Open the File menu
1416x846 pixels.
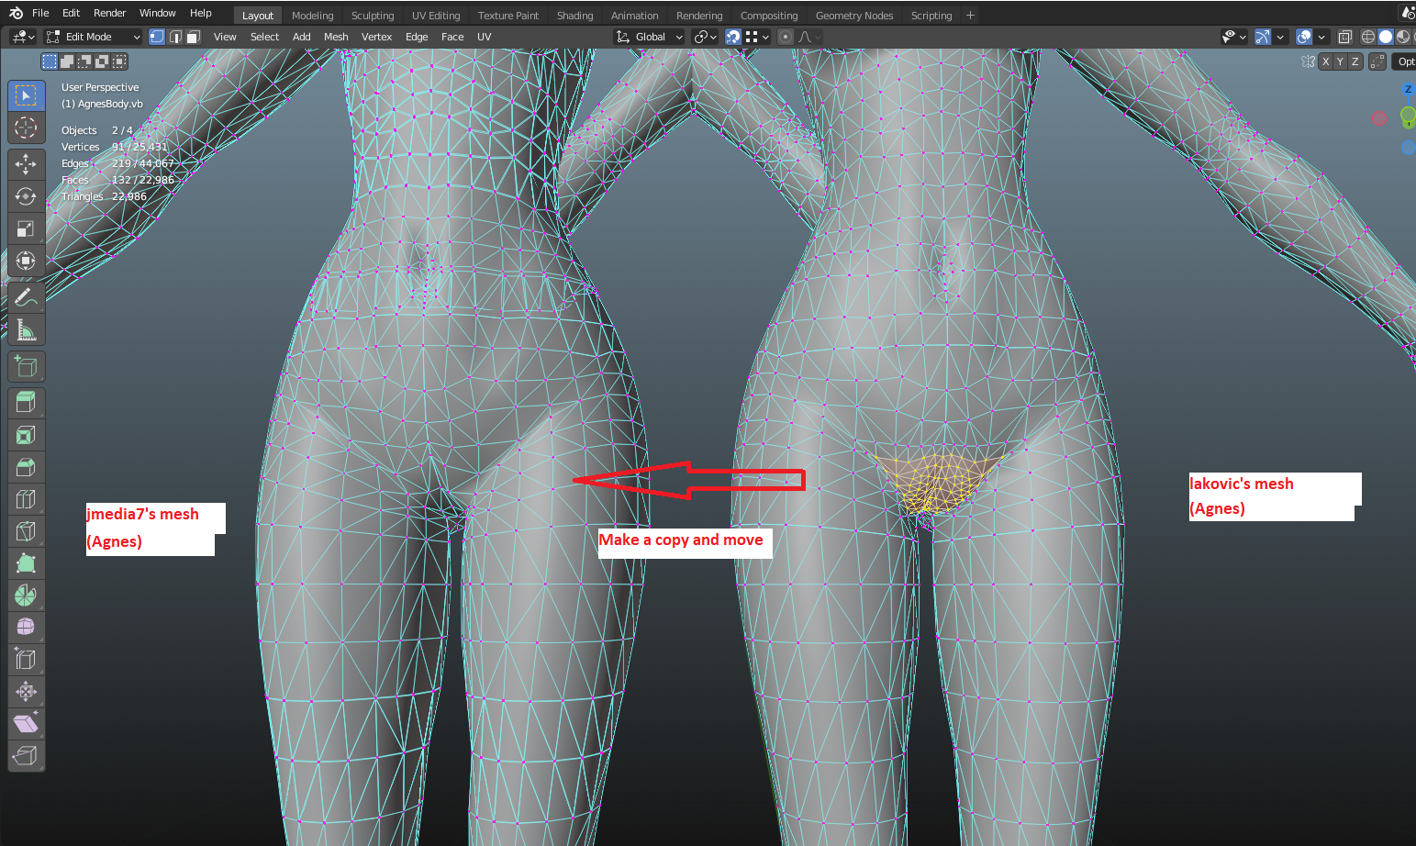coord(40,13)
